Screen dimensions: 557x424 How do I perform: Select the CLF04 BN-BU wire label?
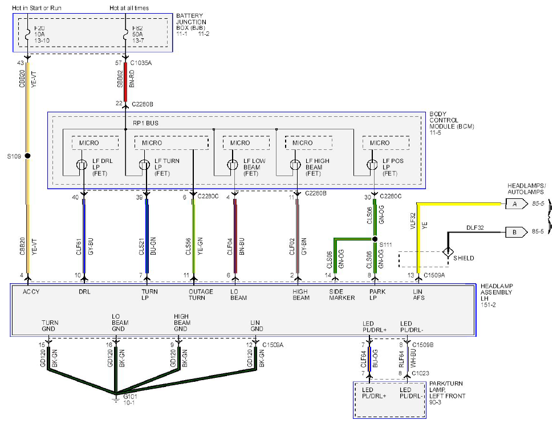[x=235, y=246]
